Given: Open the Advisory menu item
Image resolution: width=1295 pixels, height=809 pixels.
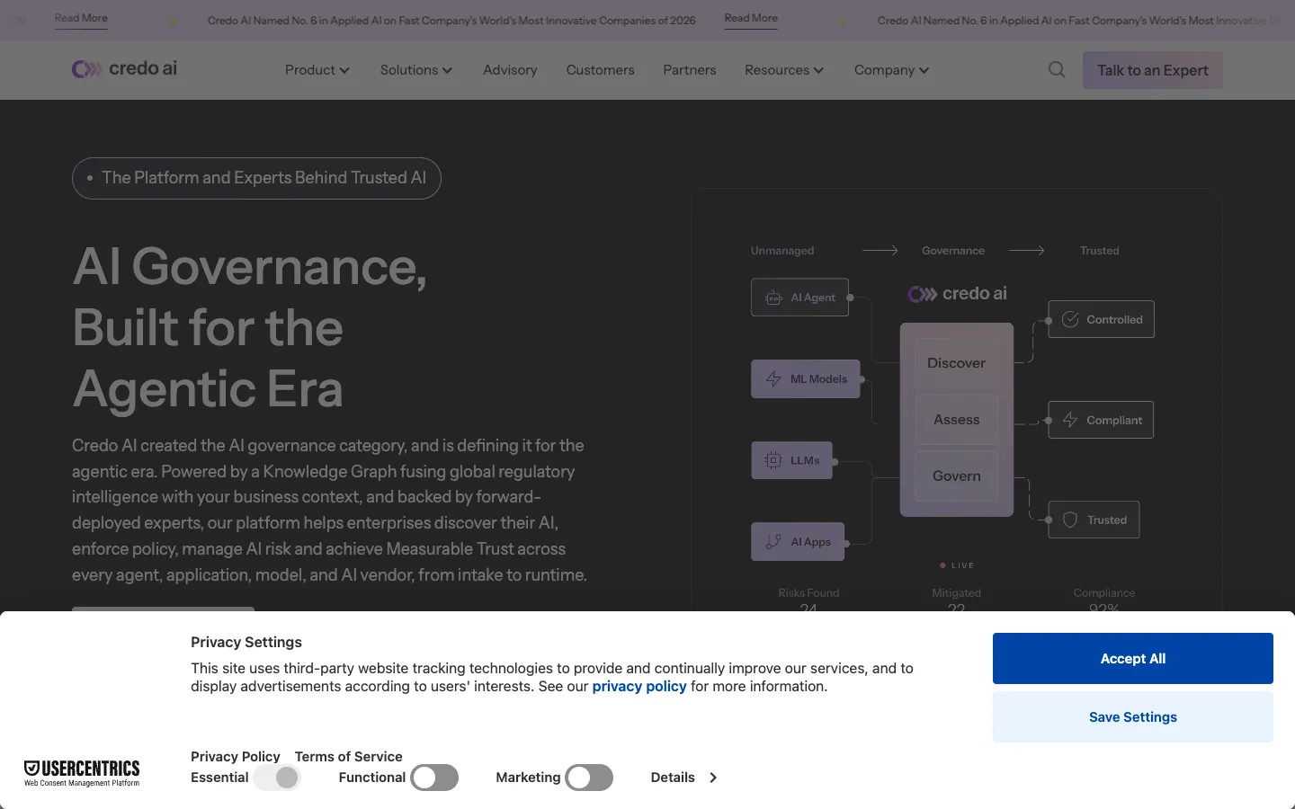Looking at the screenshot, I should coord(510,70).
